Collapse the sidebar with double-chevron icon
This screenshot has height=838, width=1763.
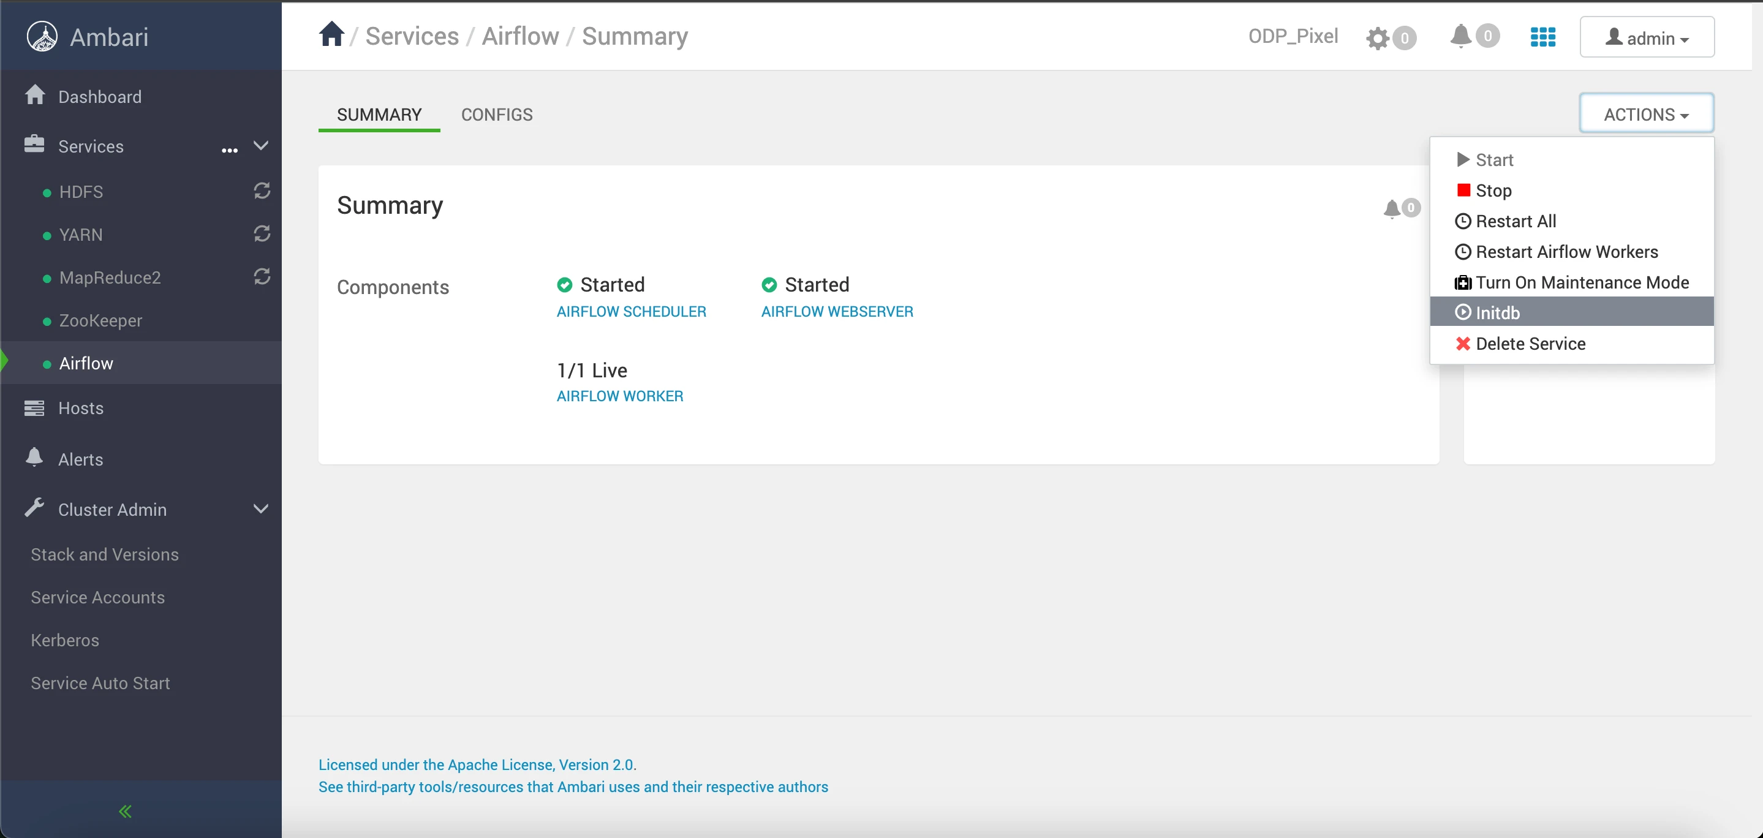125,811
